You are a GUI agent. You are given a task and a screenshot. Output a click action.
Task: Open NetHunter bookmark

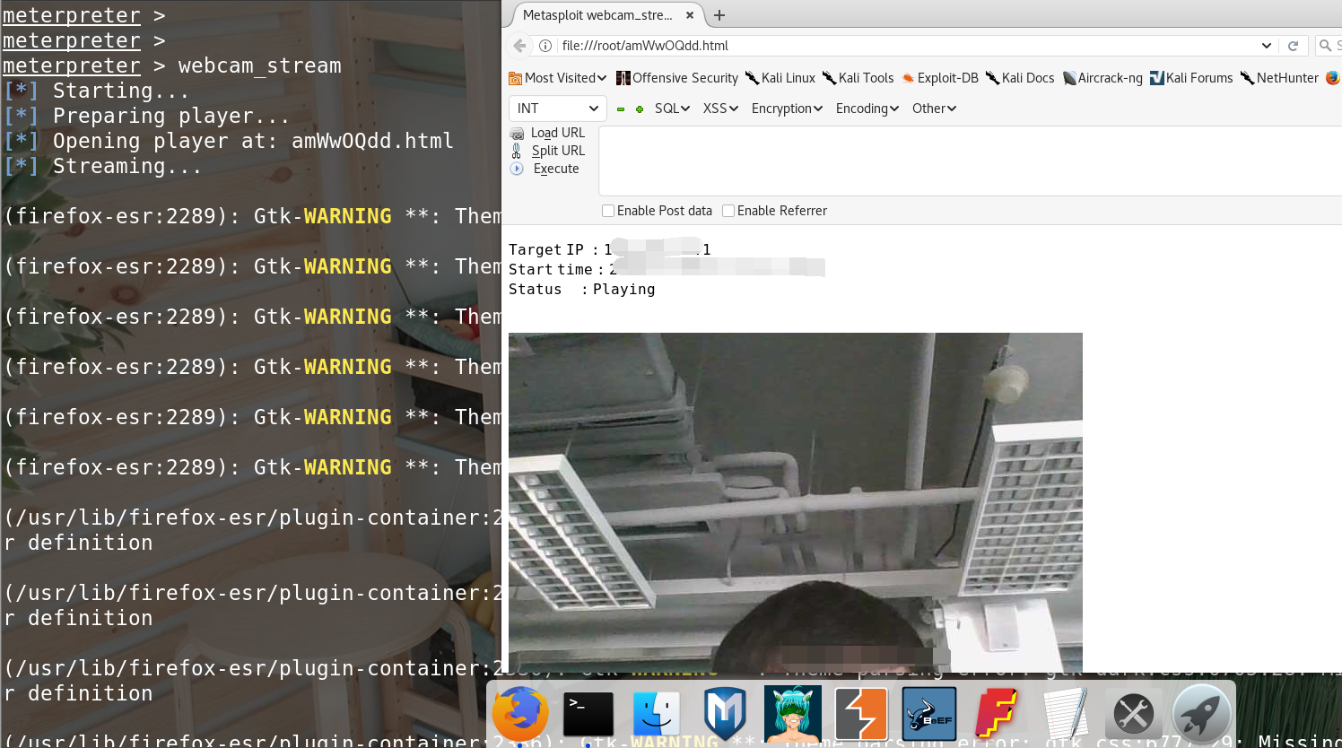coord(1279,78)
